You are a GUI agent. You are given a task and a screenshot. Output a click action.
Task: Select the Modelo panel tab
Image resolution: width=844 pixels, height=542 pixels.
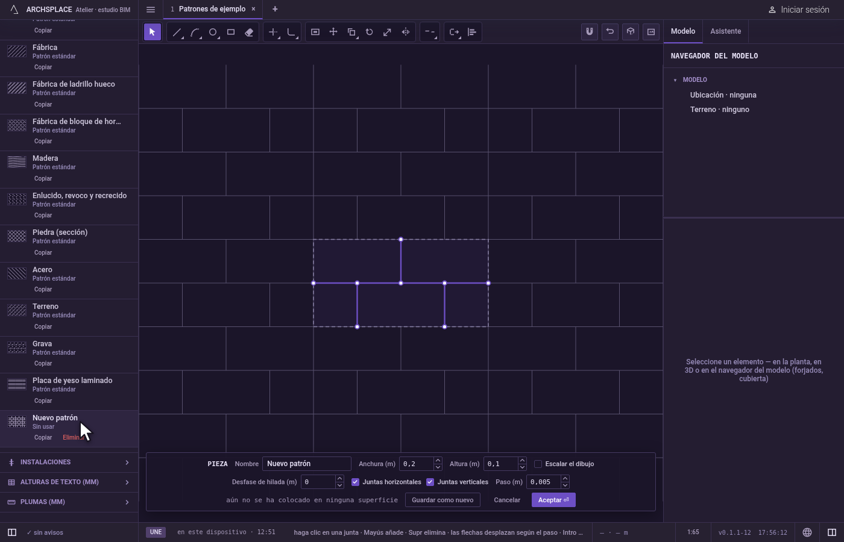pos(683,31)
